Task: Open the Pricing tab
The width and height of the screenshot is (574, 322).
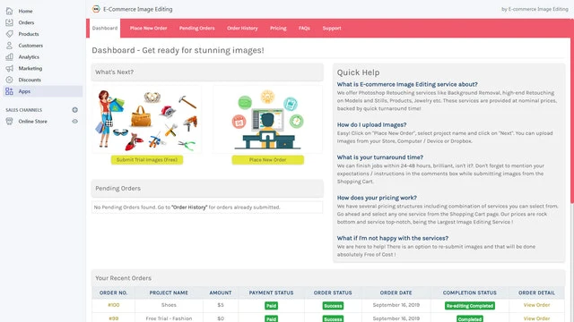Action: point(278,28)
